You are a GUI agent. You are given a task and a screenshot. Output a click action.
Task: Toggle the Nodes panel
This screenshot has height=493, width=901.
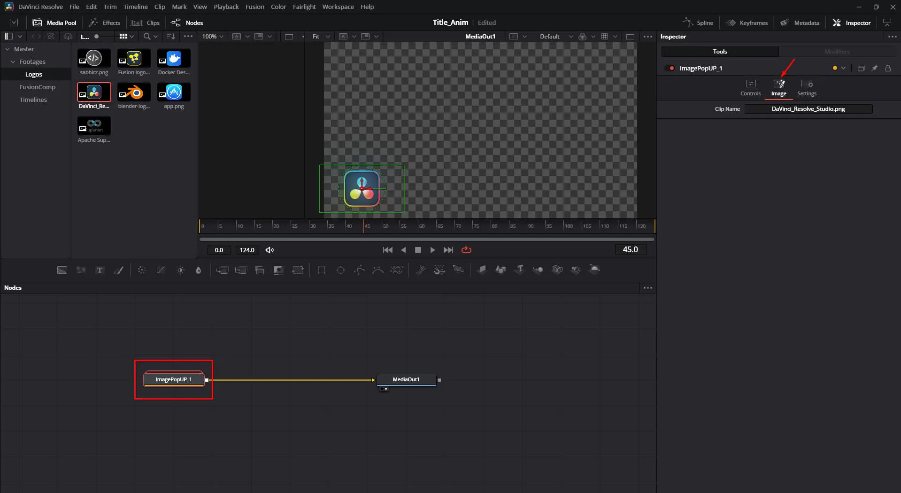(187, 23)
